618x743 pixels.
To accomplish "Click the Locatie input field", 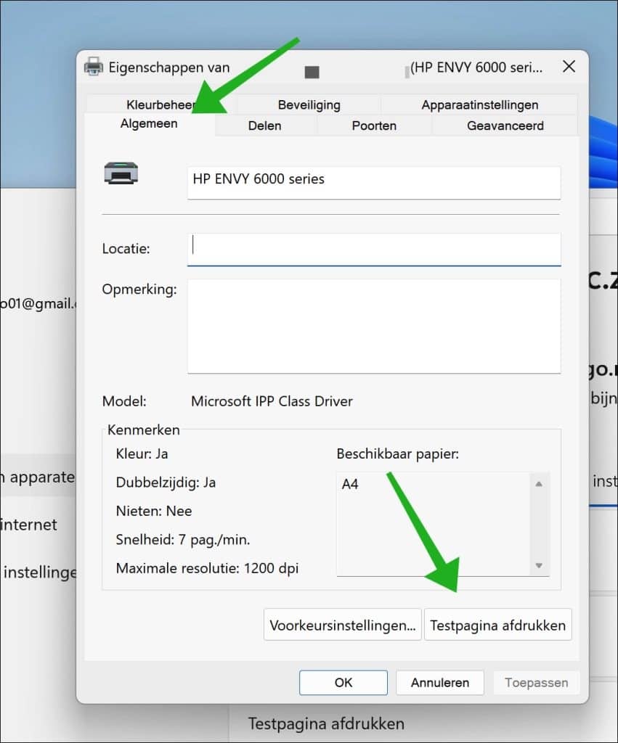I will point(374,250).
